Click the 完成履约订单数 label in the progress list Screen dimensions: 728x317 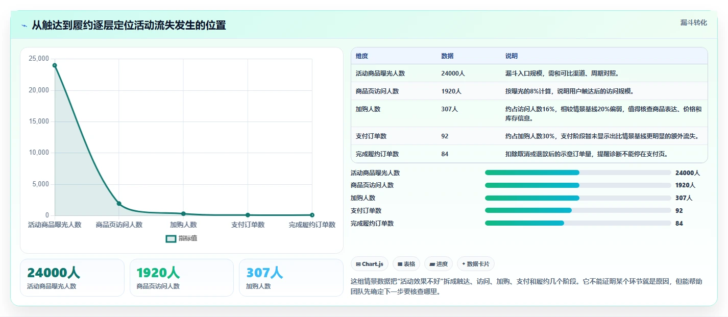pos(372,224)
